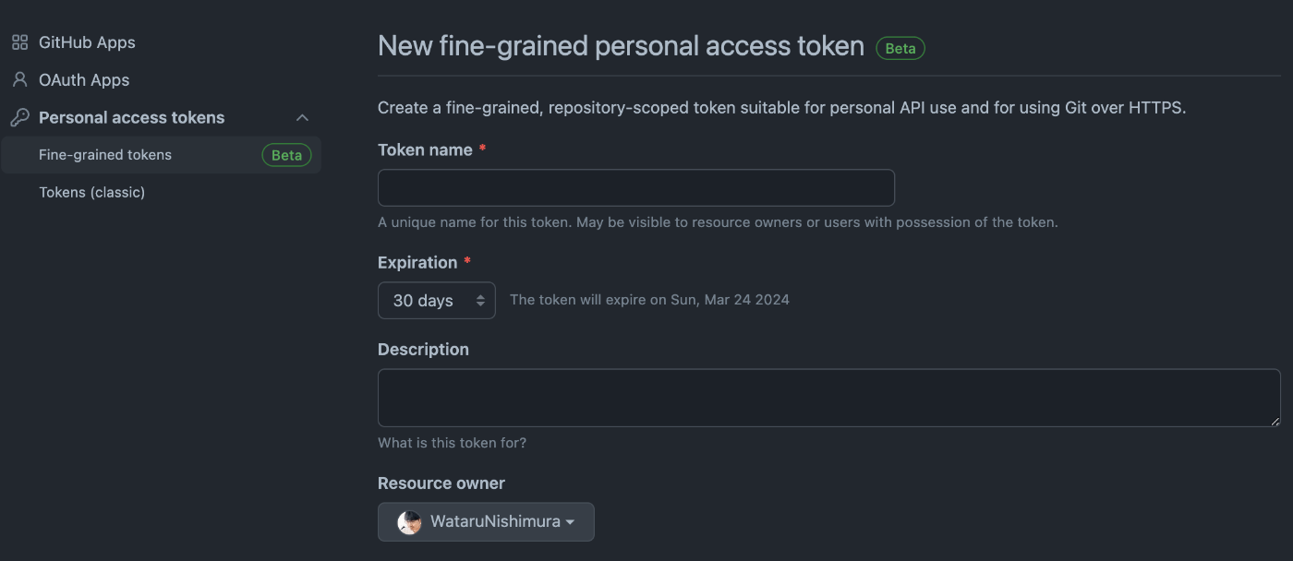Screen dimensions: 1293x561
Task: Click the resize grip of the Description box
Action: click(x=1275, y=422)
